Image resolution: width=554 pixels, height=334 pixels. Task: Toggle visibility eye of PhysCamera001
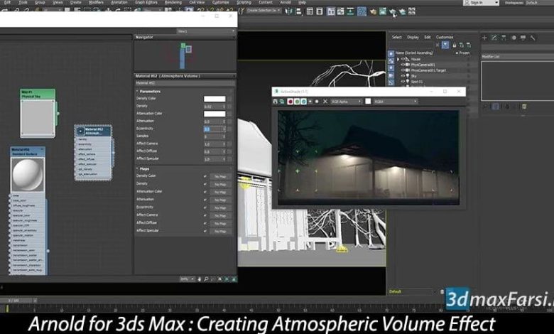click(x=403, y=65)
